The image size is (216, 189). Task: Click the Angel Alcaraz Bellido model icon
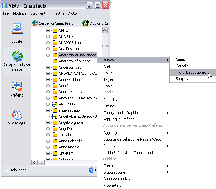(x=54, y=117)
